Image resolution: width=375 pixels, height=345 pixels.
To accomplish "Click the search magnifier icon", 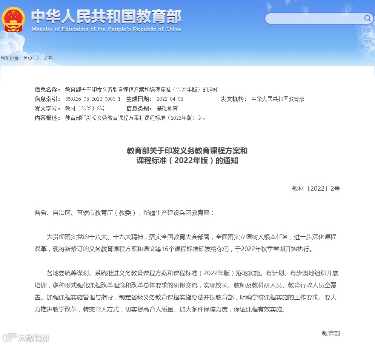I will click(x=367, y=18).
